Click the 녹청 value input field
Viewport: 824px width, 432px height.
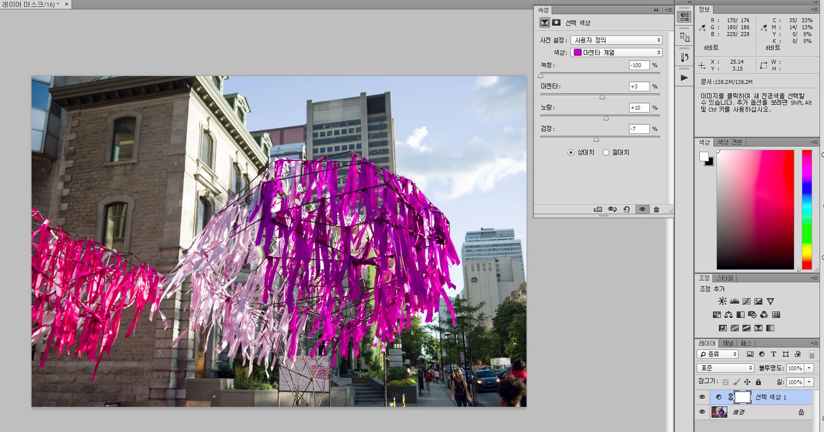[638, 65]
